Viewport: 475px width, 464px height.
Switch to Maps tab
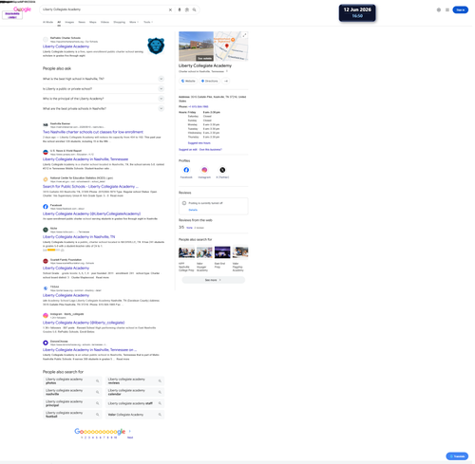pyautogui.click(x=93, y=22)
